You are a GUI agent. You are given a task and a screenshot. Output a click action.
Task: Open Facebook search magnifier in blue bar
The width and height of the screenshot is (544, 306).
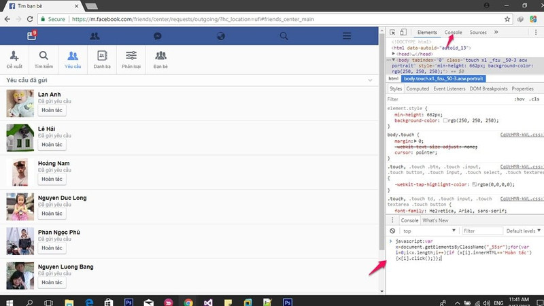(x=284, y=36)
